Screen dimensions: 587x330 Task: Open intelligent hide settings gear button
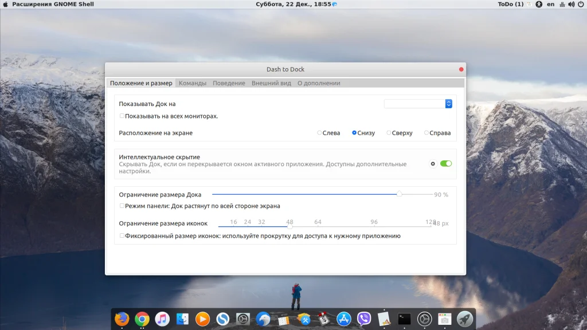tap(433, 164)
